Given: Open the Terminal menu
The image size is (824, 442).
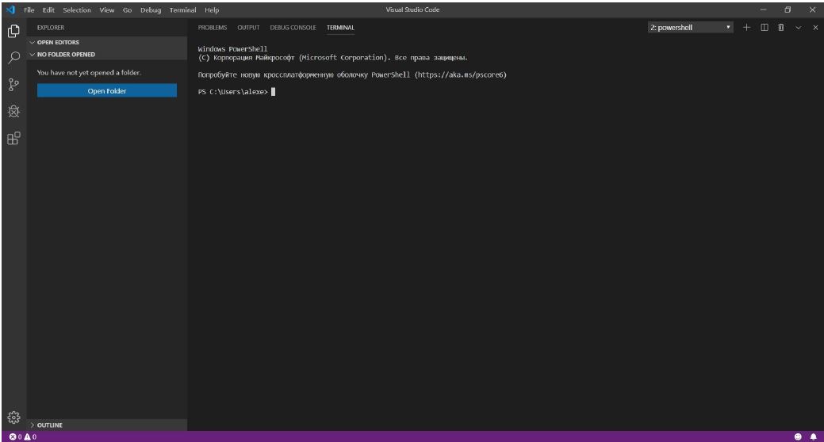Looking at the screenshot, I should 182,10.
